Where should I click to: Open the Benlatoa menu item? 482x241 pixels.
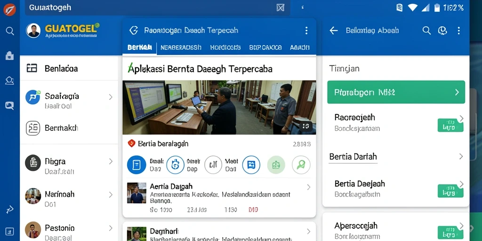click(x=69, y=68)
